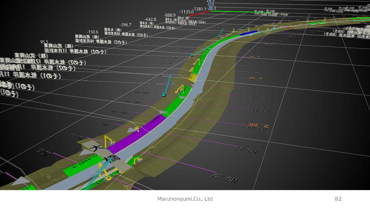Screen dimensions: 370x208
Task: Click the yellow excavator on the bank right of the bridge
Action: point(138,160)
